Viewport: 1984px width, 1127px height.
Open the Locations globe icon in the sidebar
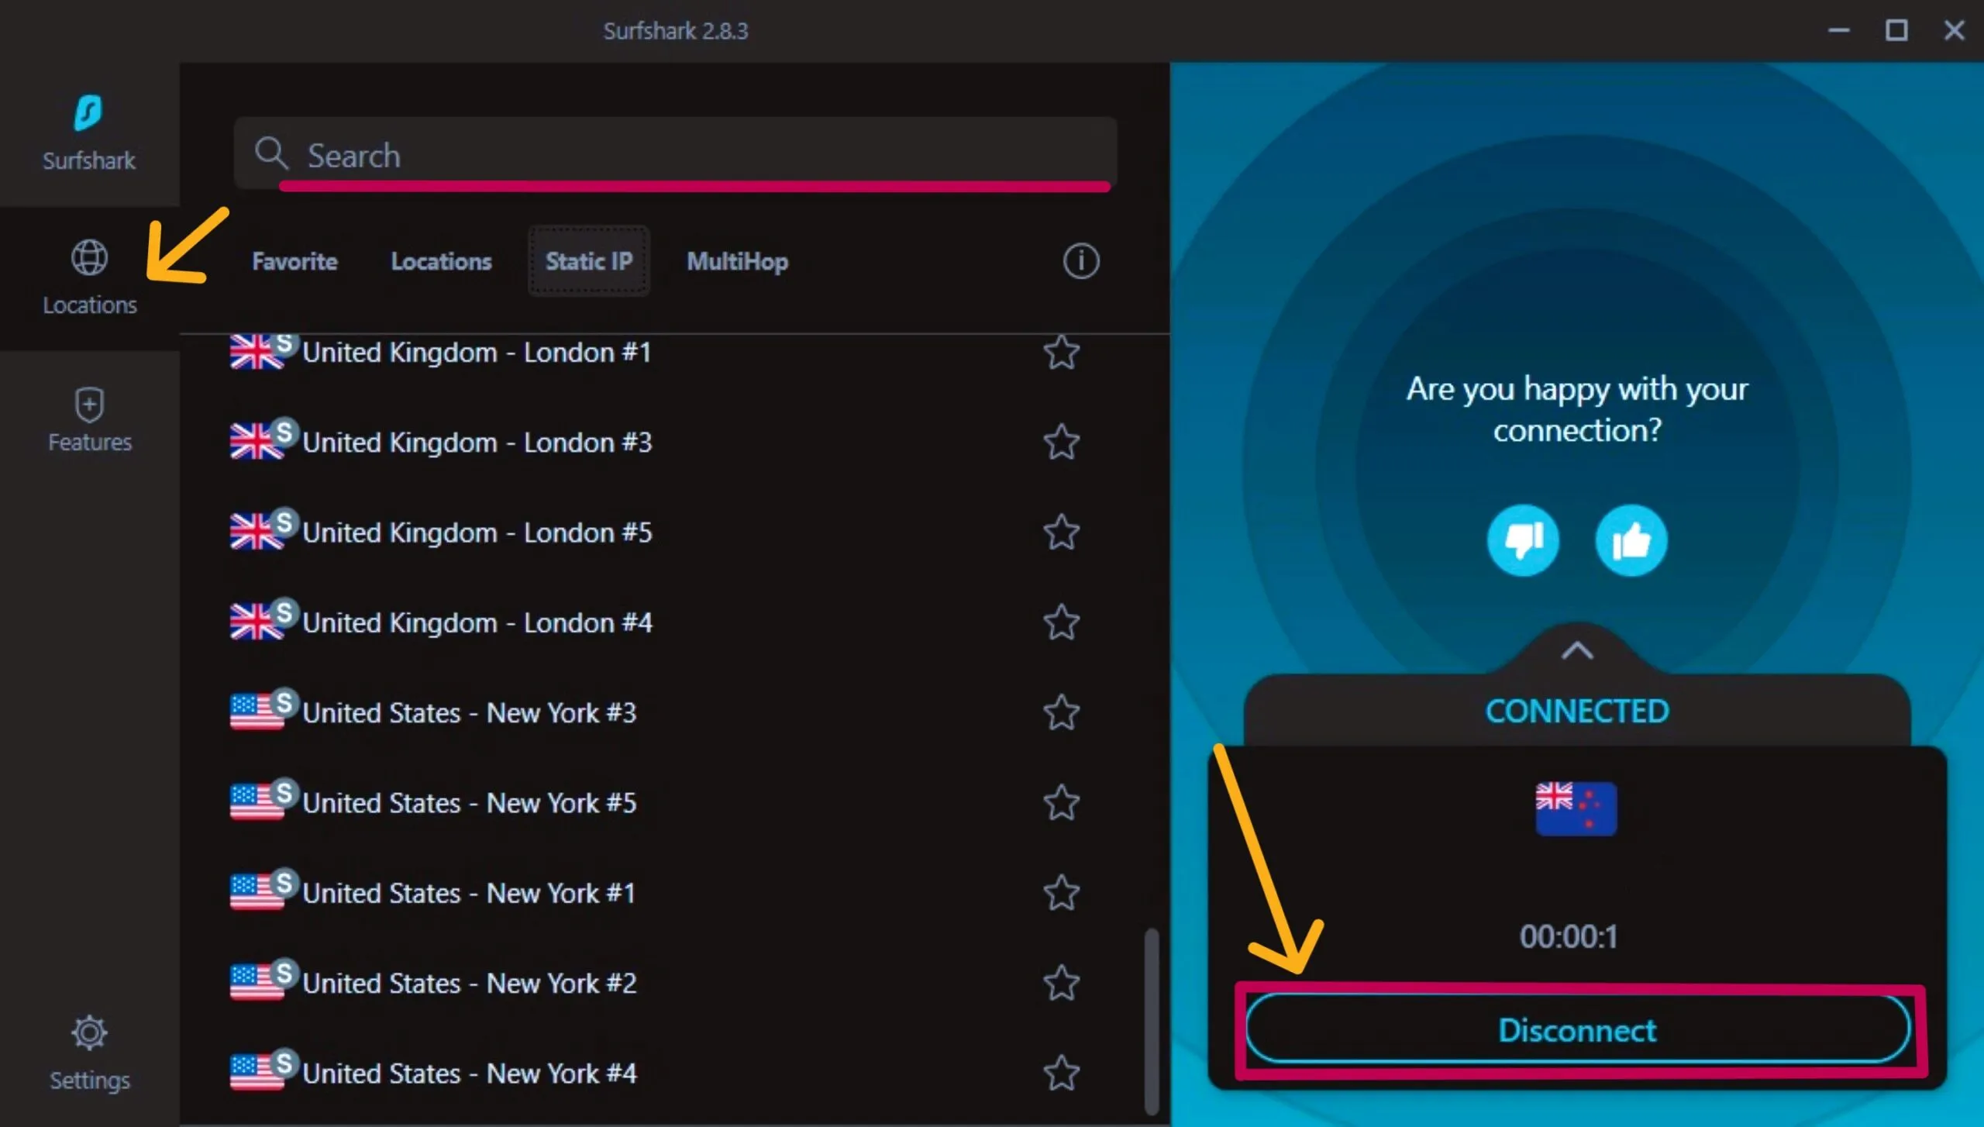click(x=89, y=258)
